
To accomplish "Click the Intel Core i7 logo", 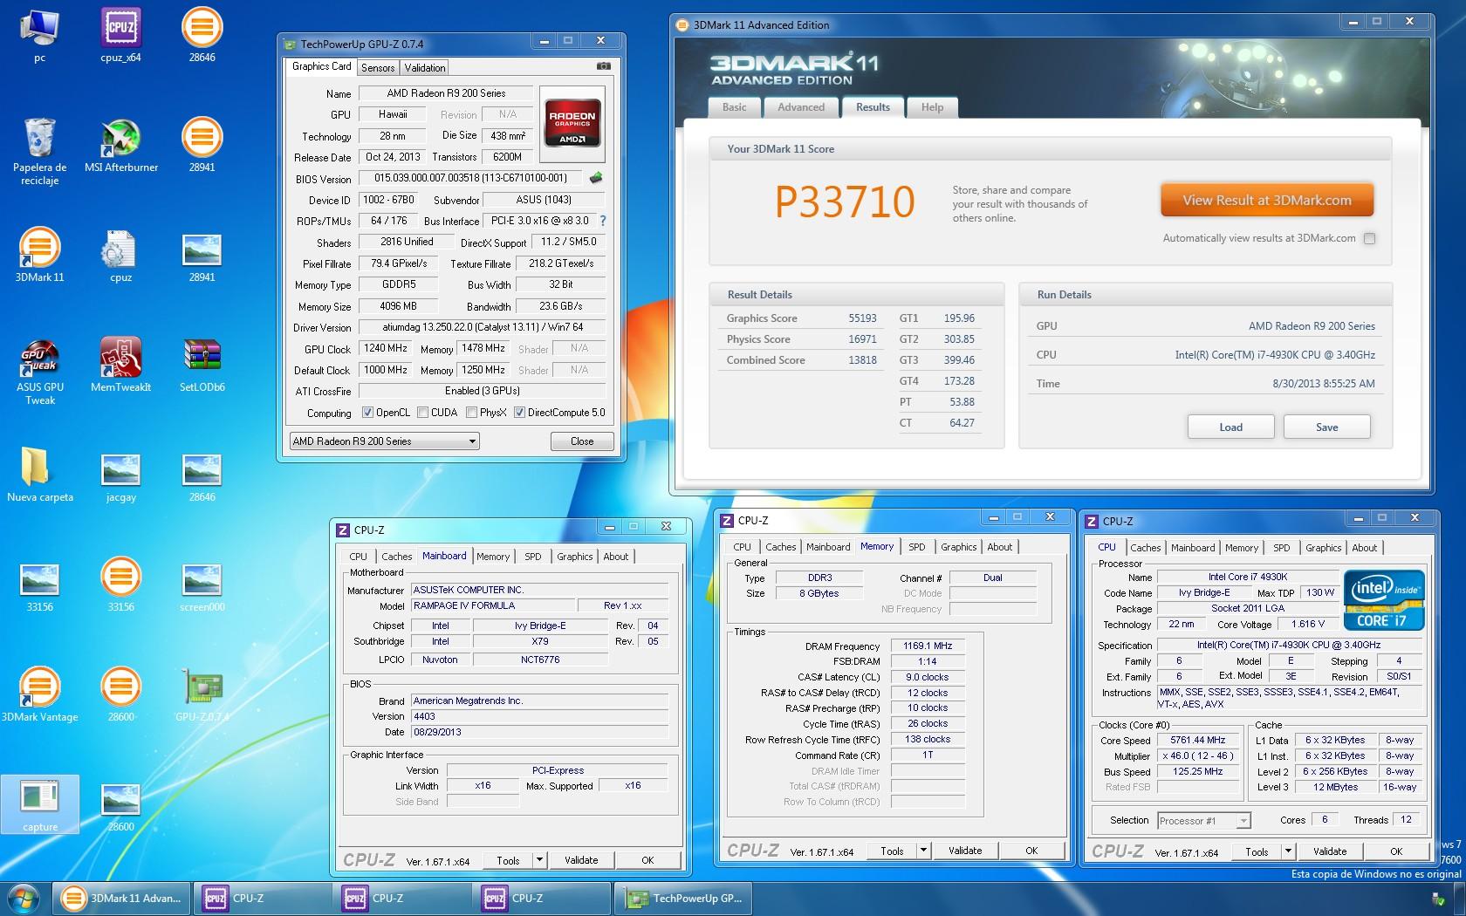I will (x=1384, y=600).
